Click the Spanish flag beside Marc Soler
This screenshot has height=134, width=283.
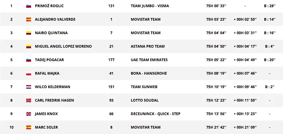29,127
